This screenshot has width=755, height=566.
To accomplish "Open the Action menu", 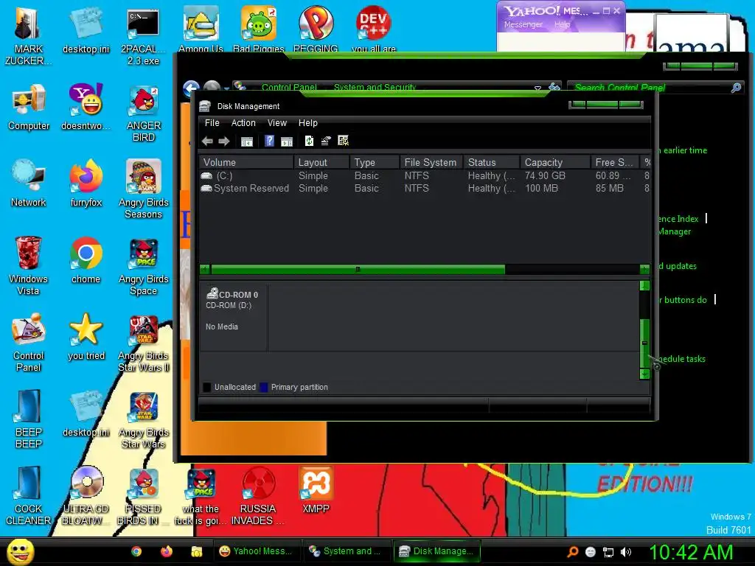I will 243,123.
